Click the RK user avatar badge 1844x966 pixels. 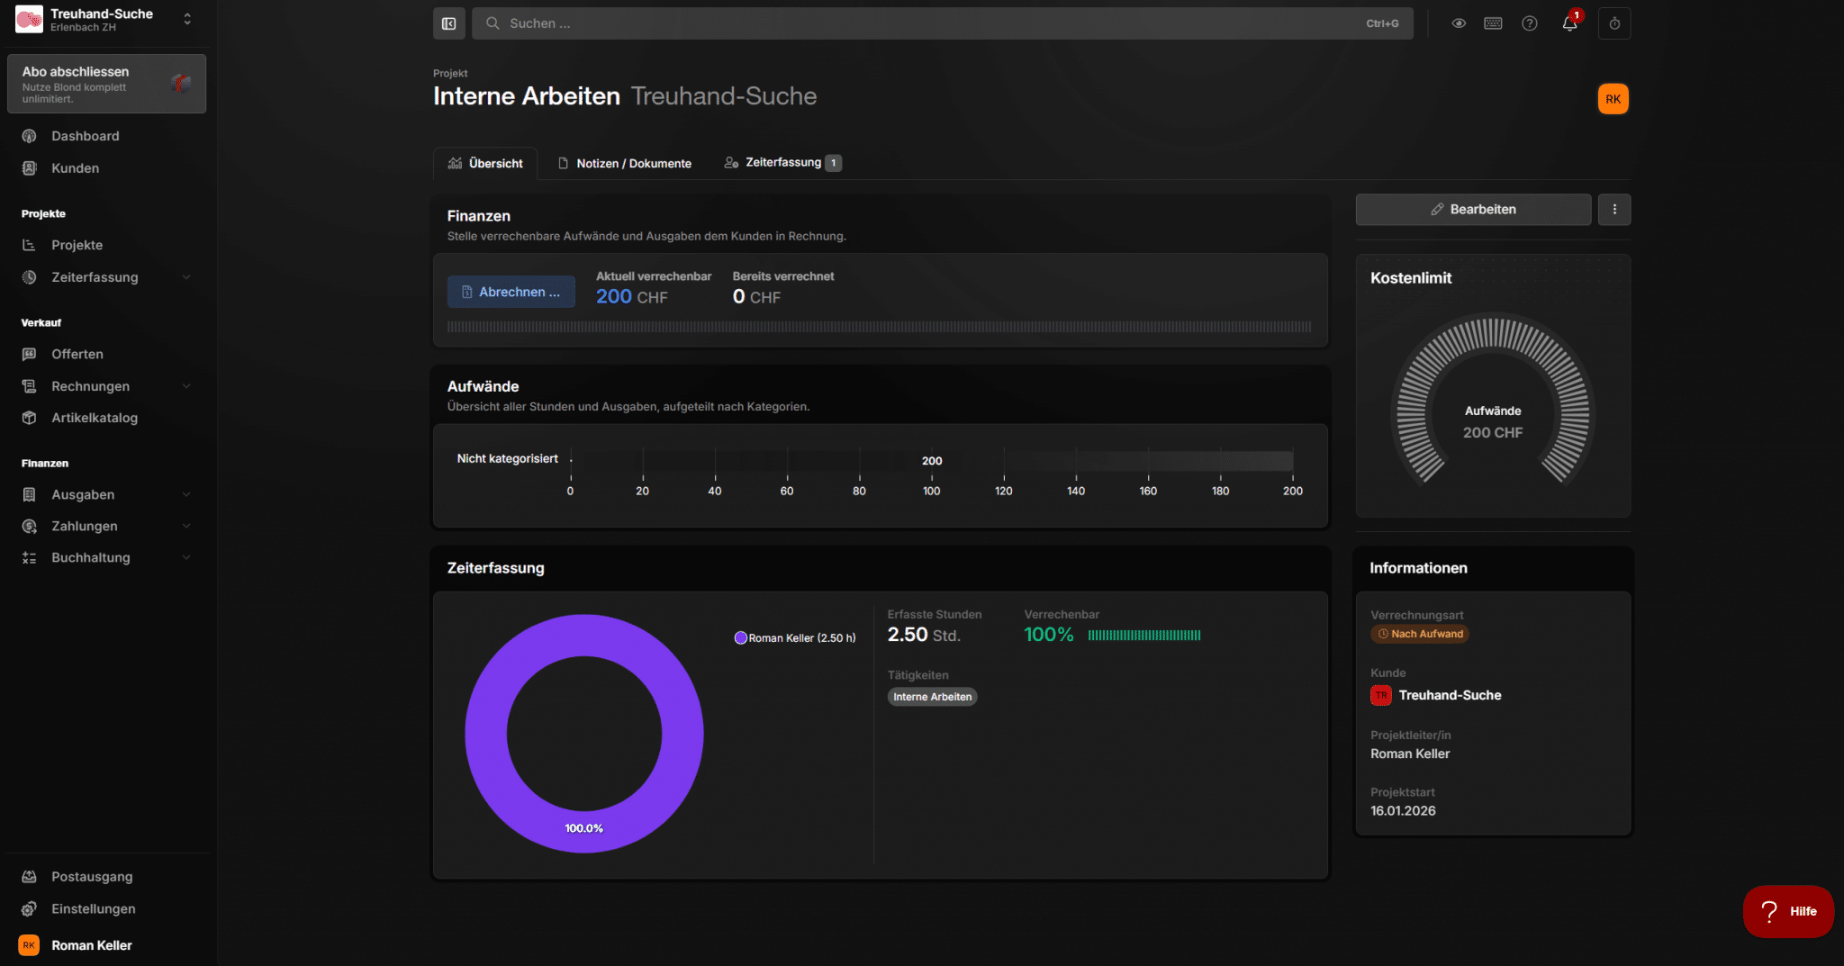1613,99
